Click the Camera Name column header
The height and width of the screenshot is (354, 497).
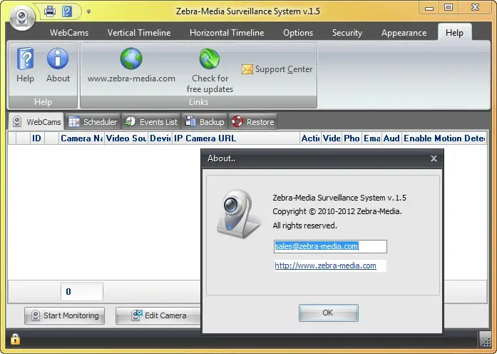click(81, 138)
